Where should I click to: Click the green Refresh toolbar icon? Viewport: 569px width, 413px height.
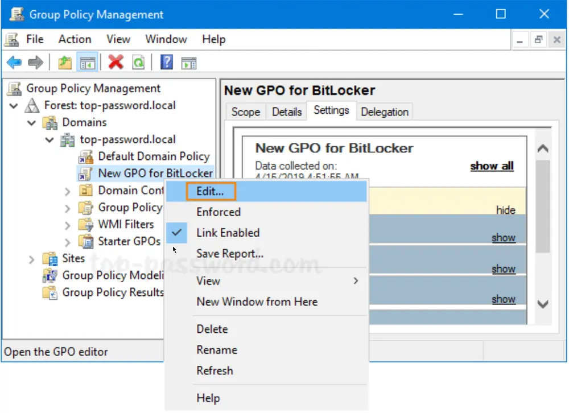click(x=138, y=63)
